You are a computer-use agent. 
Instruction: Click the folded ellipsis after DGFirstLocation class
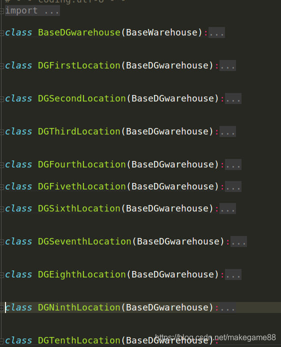[x=227, y=65]
